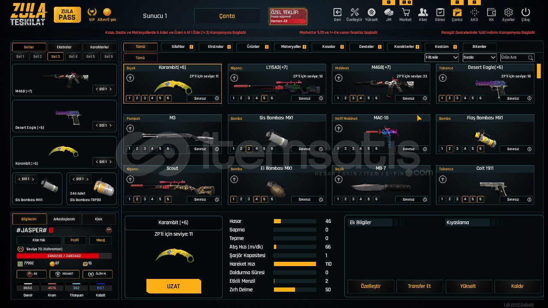Click the upgrade arrow on the MAC-10 card
Screen dimensions: 548x308
coord(339,128)
